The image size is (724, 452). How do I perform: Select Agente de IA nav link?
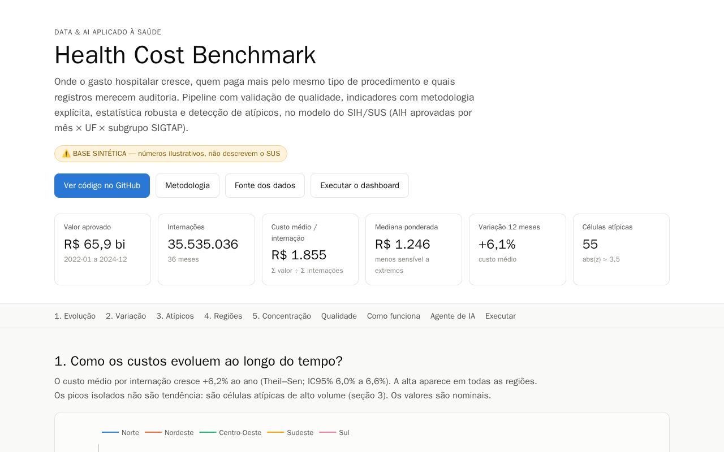(453, 316)
